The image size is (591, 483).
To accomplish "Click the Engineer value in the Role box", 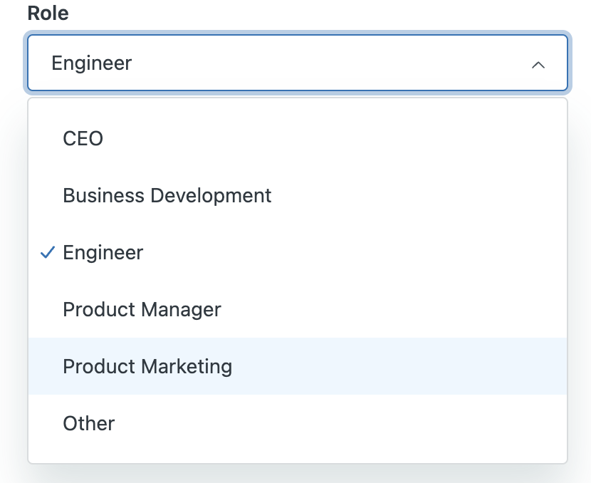I will coord(92,63).
